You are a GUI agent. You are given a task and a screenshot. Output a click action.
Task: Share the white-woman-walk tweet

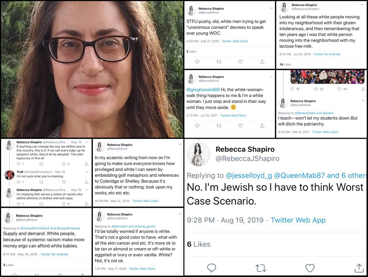pos(262,126)
